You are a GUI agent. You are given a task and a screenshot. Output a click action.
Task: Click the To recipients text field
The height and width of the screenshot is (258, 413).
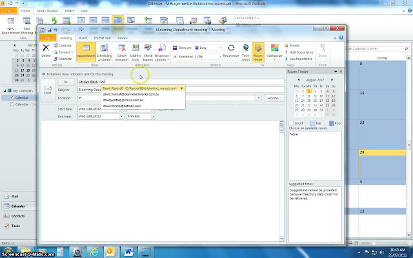tap(181, 82)
